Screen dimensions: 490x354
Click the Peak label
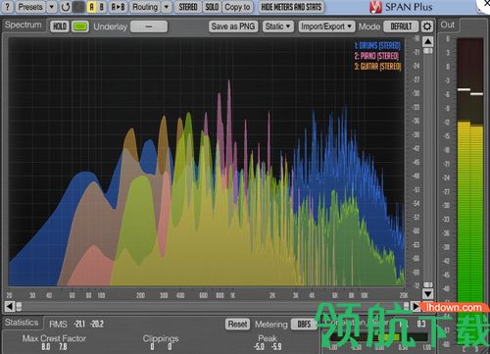pos(268,338)
